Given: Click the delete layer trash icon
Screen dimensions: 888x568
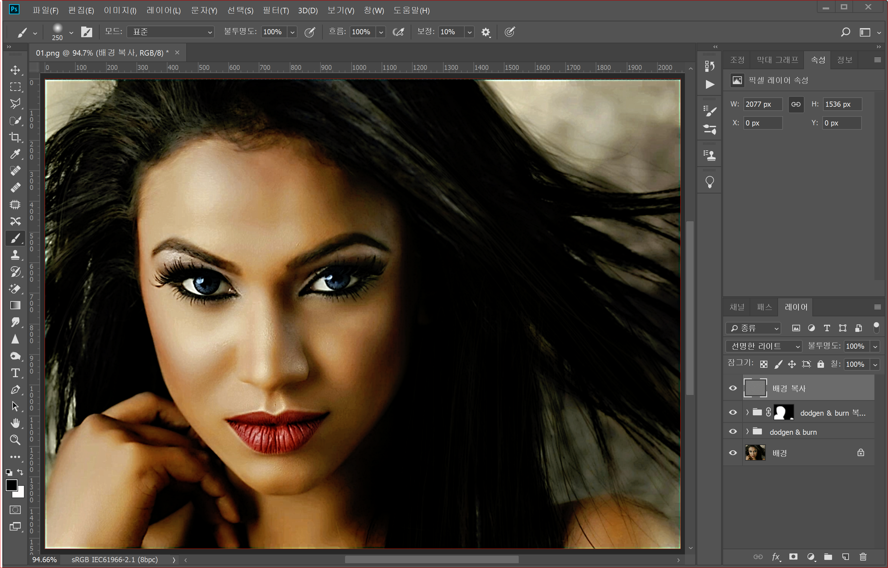Looking at the screenshot, I should [x=863, y=557].
